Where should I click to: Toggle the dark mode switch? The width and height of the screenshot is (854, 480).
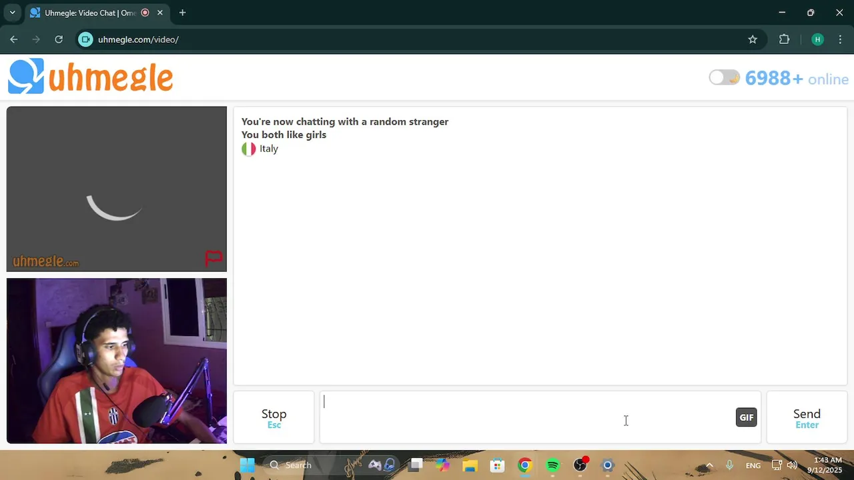724,78
